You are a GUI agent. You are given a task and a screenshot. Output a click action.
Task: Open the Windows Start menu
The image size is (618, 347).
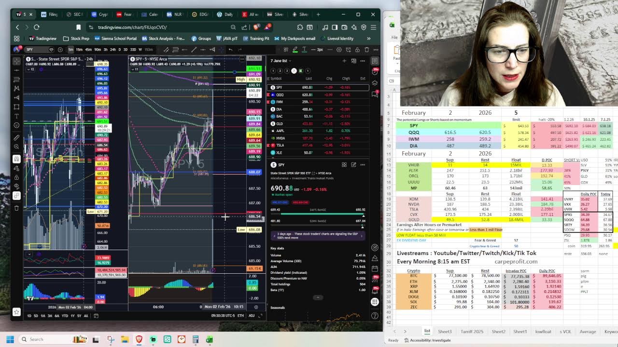point(10,339)
